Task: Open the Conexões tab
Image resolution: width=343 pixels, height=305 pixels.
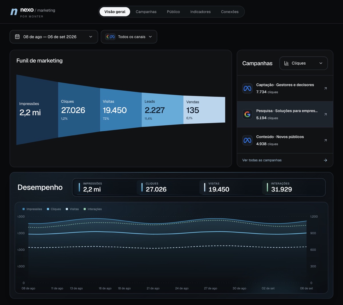Action: [x=230, y=12]
